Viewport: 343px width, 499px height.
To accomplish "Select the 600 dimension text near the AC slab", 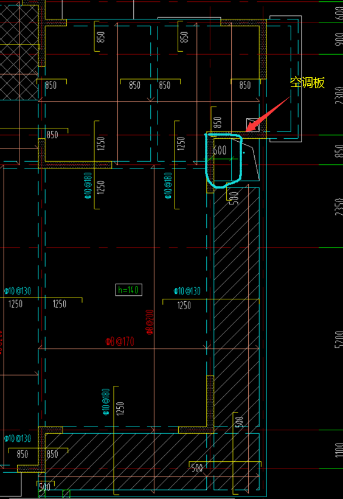I will click(220, 150).
